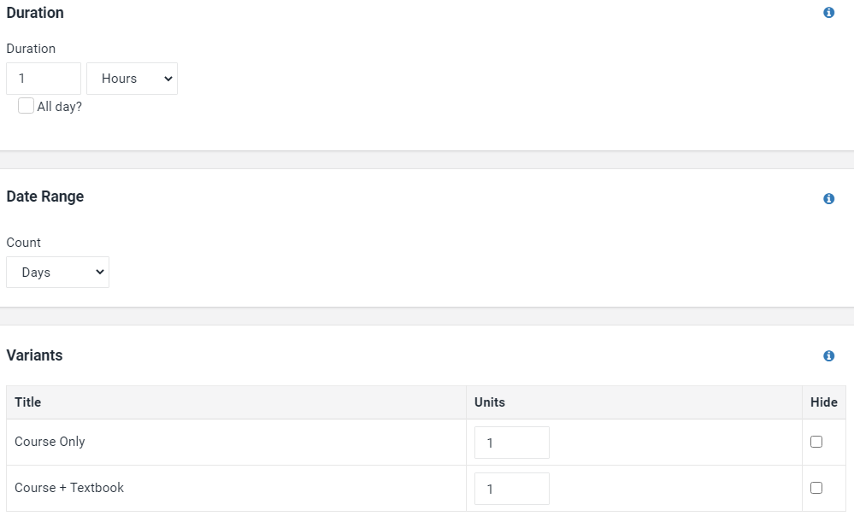Enable the All day? checkbox

coord(26,106)
